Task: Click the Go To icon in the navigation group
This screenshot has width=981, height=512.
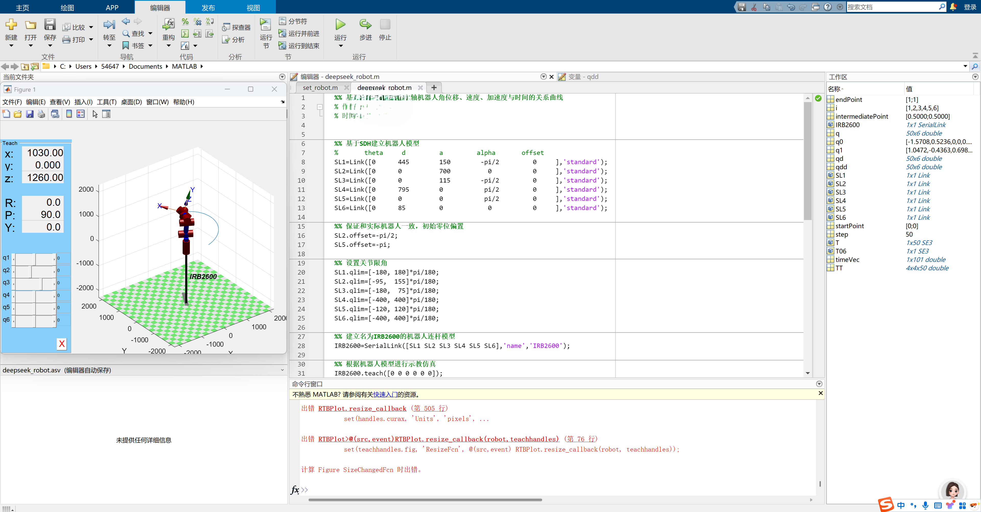Action: point(109,25)
